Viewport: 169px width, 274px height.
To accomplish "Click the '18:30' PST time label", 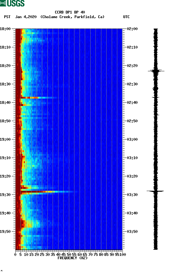I will coord(5,84).
